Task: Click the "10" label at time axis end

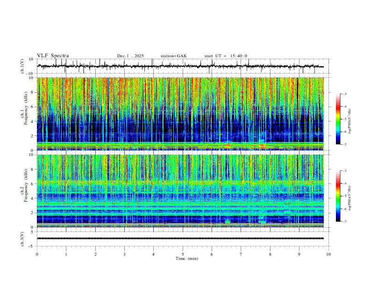Action: [328, 254]
